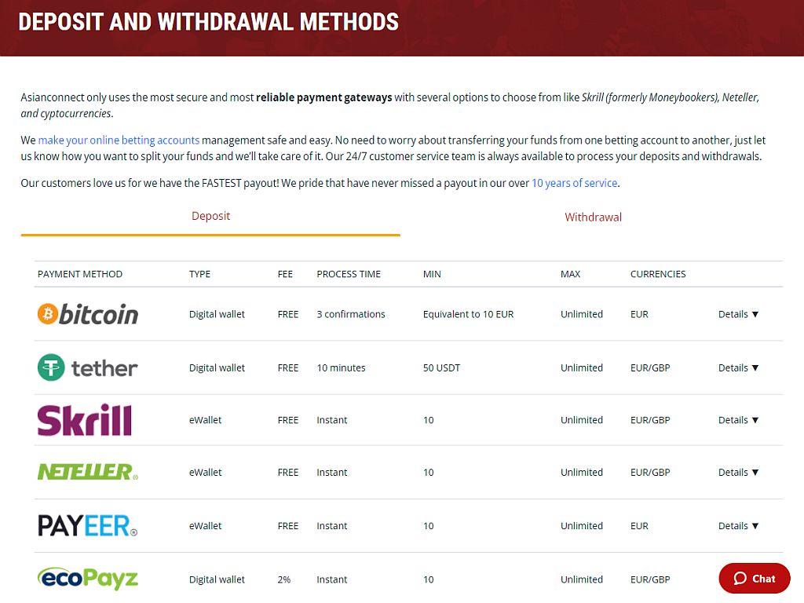This screenshot has height=603, width=804.
Task: Click the Bitcoin logo
Action: click(88, 314)
